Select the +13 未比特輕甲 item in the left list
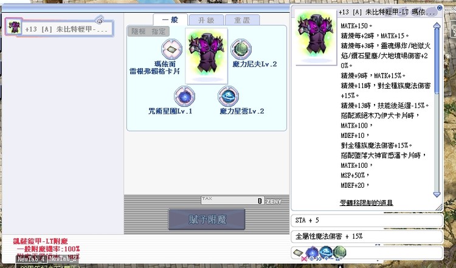 pyautogui.click(x=60, y=27)
